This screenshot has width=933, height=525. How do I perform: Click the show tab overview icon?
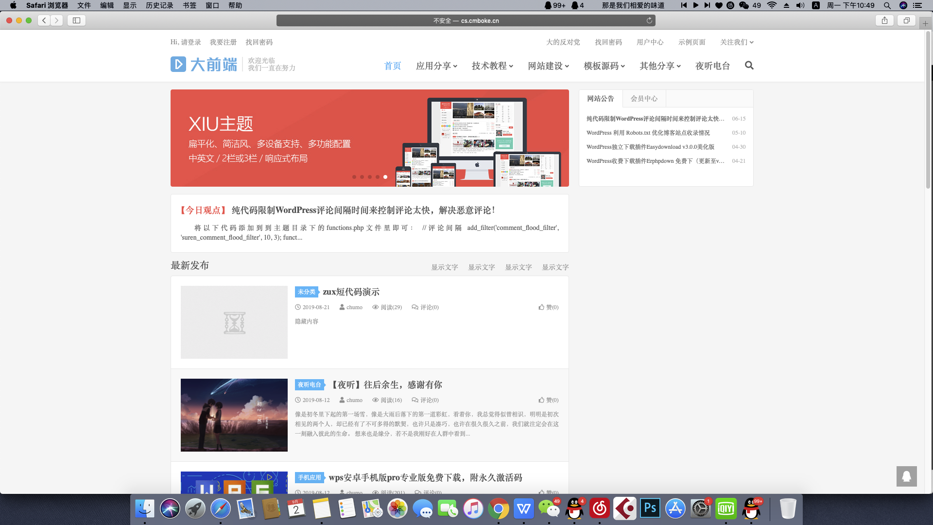(906, 20)
